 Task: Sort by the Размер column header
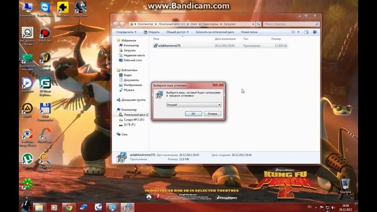(276, 39)
